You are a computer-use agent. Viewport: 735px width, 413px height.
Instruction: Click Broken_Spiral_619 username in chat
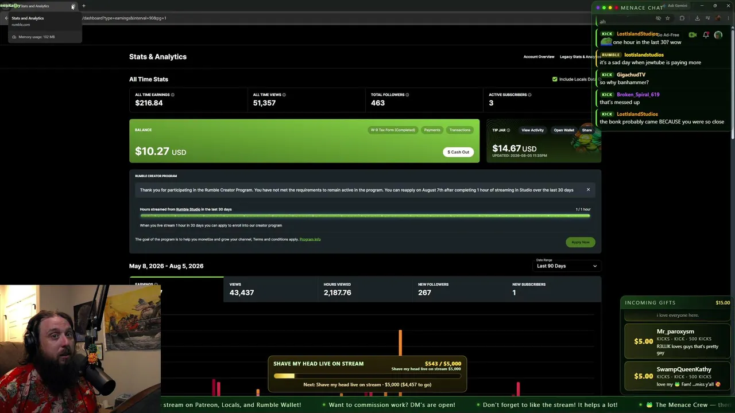click(638, 95)
